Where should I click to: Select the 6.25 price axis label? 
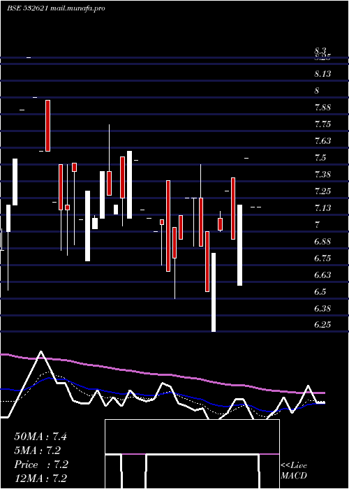322,325
